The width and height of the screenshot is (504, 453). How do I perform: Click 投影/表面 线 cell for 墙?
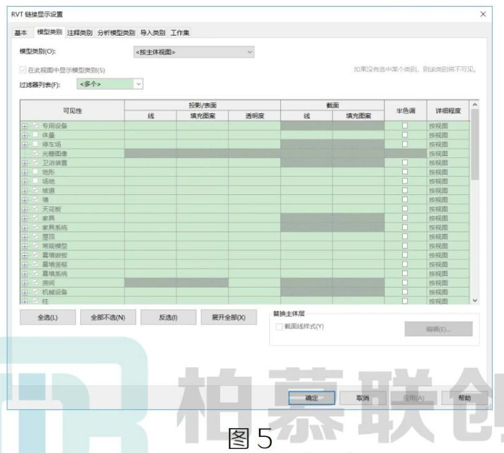click(151, 200)
